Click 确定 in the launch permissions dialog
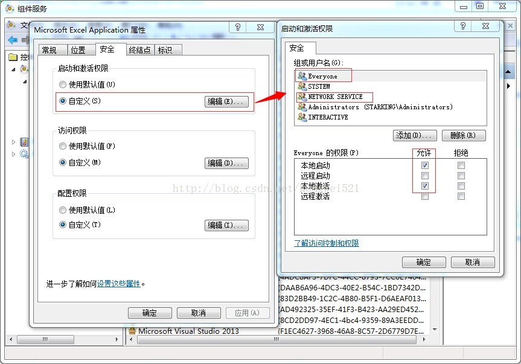The width and height of the screenshot is (521, 364). [424, 262]
